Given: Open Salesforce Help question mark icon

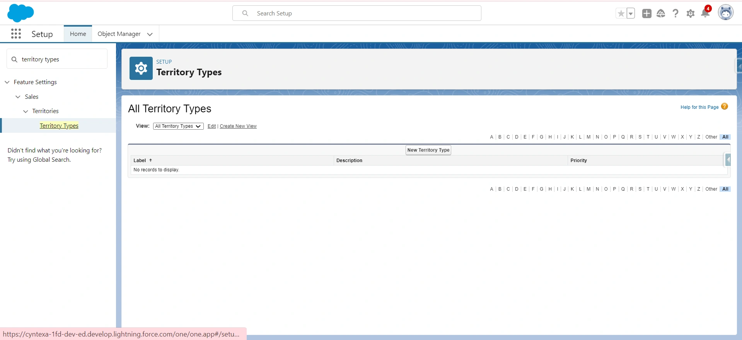Looking at the screenshot, I should (x=675, y=14).
